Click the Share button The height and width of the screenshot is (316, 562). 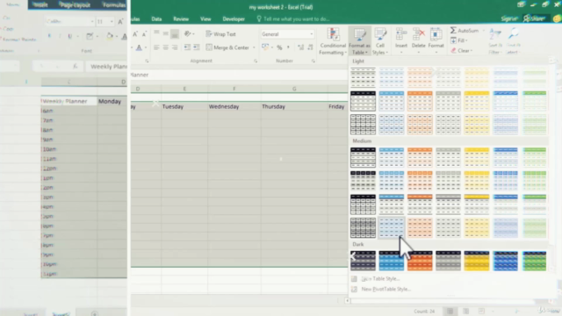[534, 18]
